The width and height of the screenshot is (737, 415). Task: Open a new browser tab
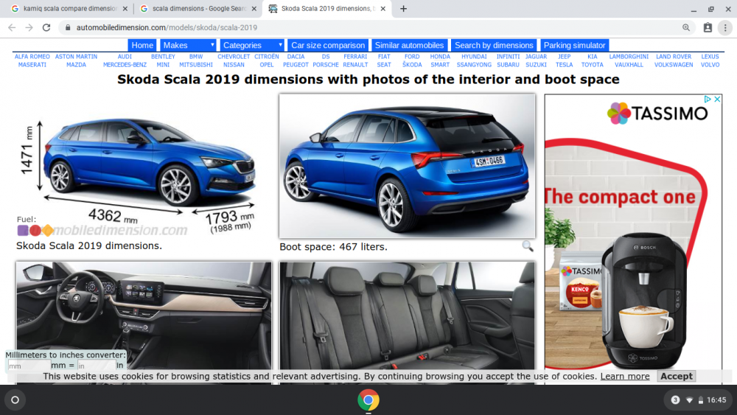403,8
